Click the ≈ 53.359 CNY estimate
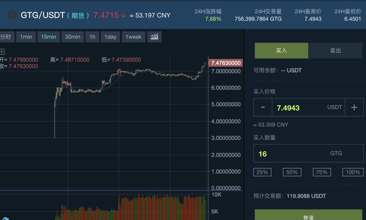 pos(271,125)
